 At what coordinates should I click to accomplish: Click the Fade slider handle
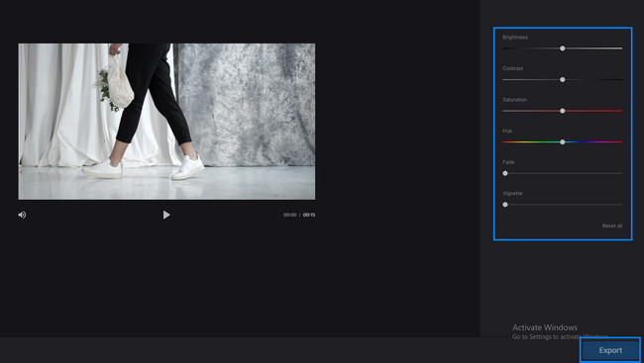[505, 173]
